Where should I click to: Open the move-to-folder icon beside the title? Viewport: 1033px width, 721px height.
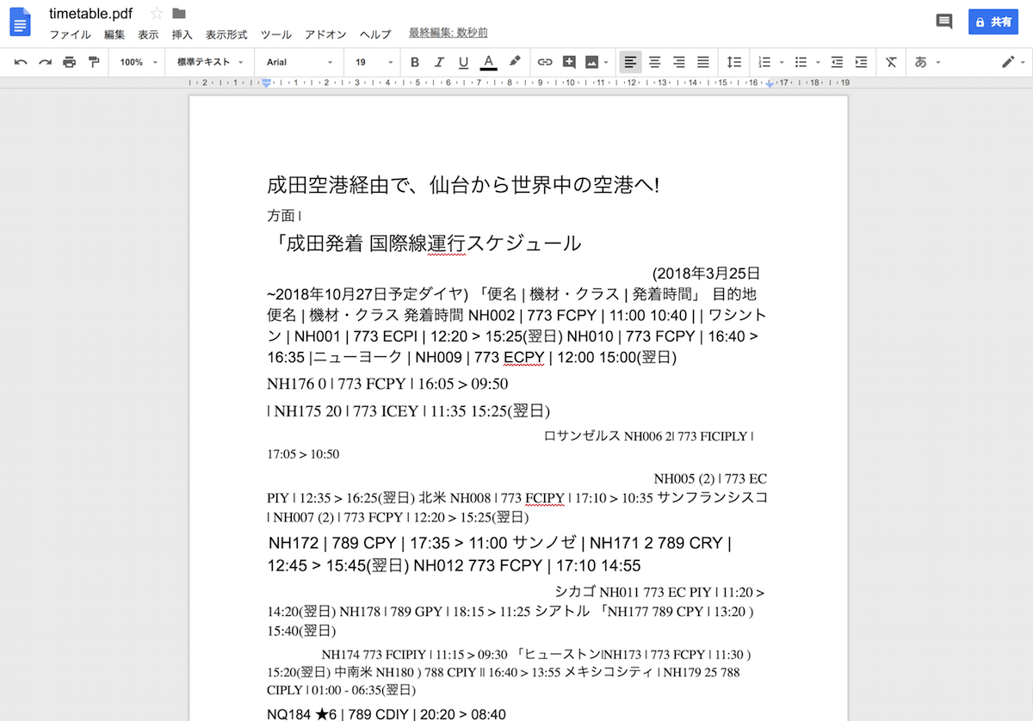pyautogui.click(x=179, y=13)
